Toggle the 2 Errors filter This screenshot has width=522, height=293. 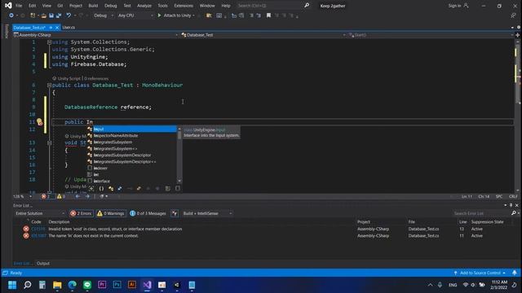[x=82, y=213]
